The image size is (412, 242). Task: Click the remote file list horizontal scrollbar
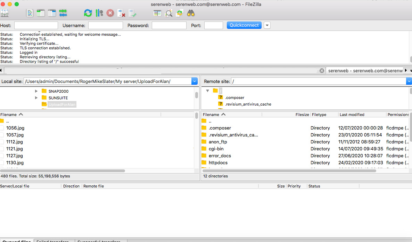(x=289, y=171)
